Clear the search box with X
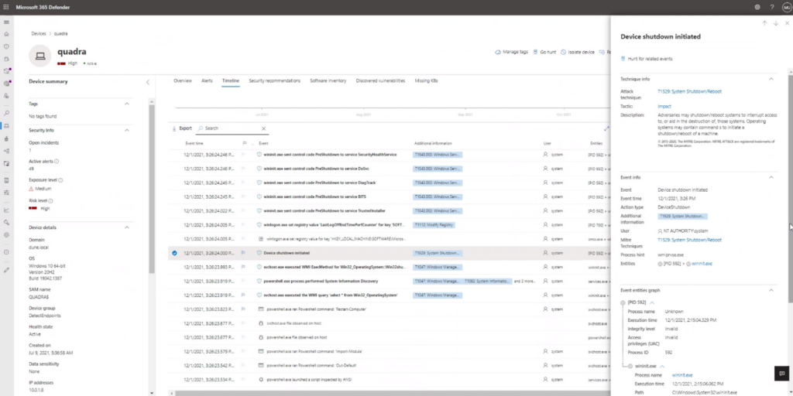This screenshot has width=793, height=396. (263, 128)
